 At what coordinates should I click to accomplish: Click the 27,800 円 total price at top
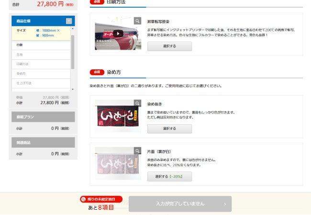56,4
